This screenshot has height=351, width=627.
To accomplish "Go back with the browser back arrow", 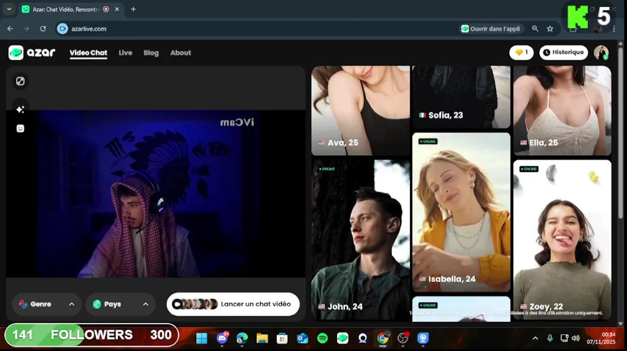I will pos(10,29).
